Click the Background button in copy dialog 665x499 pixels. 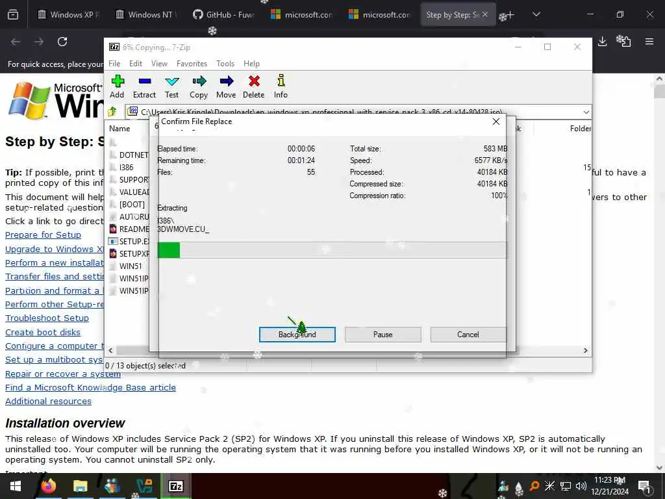[297, 335]
